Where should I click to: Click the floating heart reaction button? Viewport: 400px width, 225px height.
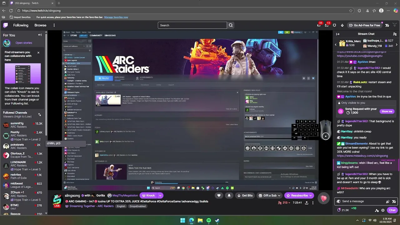point(323,198)
